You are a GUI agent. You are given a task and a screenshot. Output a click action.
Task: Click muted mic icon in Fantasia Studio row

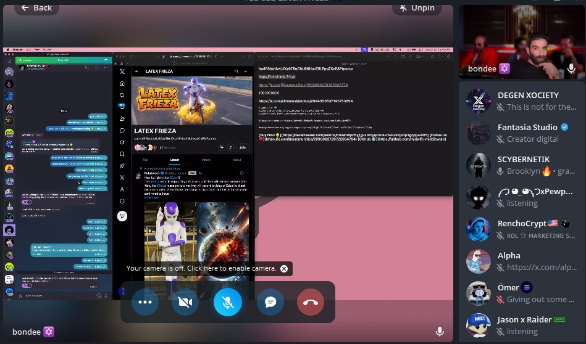[500, 139]
